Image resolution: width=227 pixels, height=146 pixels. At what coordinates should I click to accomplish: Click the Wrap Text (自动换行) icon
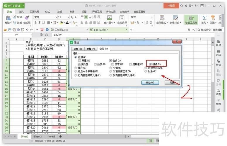coord(122,18)
